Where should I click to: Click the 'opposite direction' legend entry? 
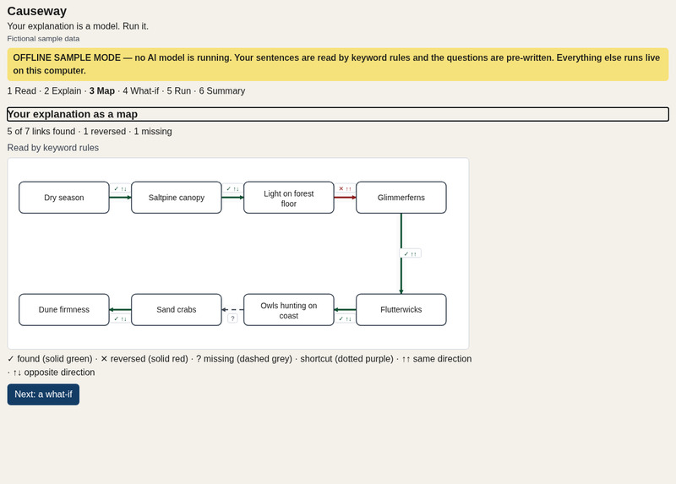pyautogui.click(x=54, y=373)
